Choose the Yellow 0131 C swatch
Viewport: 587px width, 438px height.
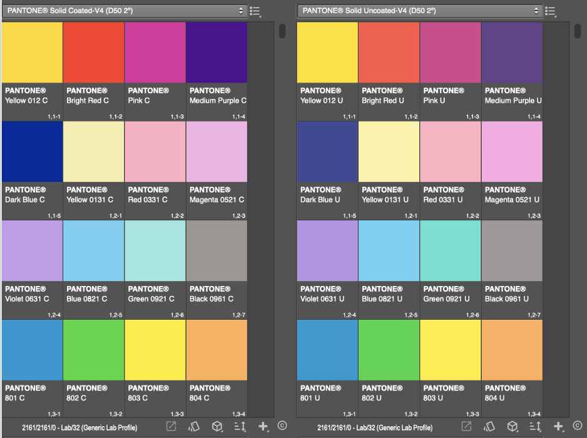tap(94, 151)
